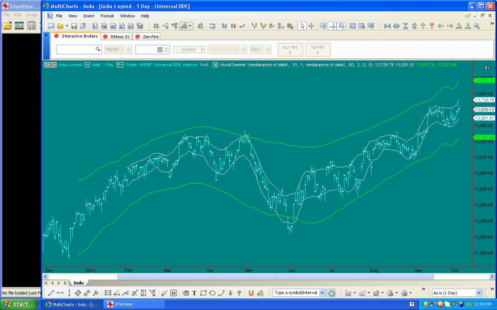
Task: Select the crosshair cursor tool
Action: pyautogui.click(x=311, y=26)
